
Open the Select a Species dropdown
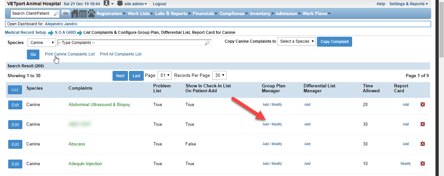point(297,41)
